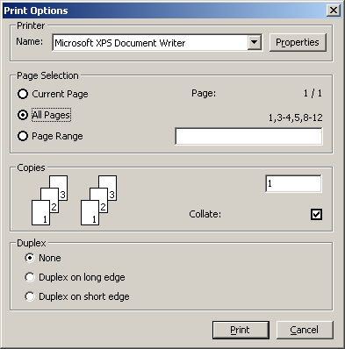Click the Microsoft XPS Document Writer combo box
Image resolution: width=345 pixels, height=349 pixels.
[157, 43]
